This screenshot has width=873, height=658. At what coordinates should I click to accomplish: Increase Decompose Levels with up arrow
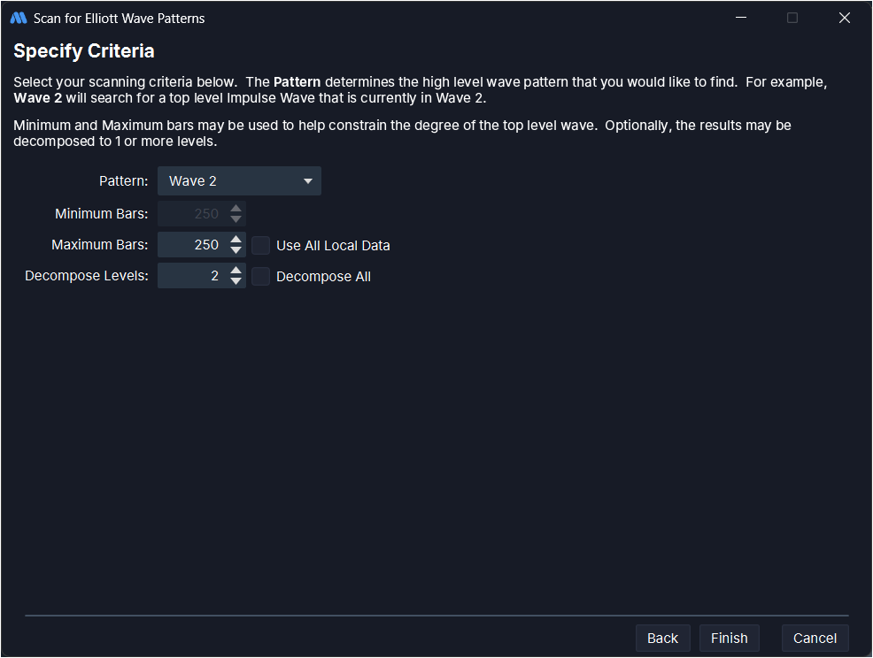[x=236, y=272]
